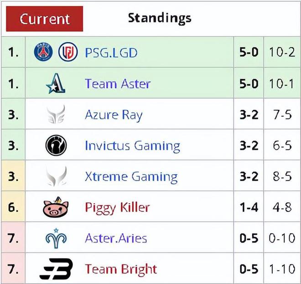Follow the red Piggy Killer link
Viewport: 301px width, 284px height.
117,208
